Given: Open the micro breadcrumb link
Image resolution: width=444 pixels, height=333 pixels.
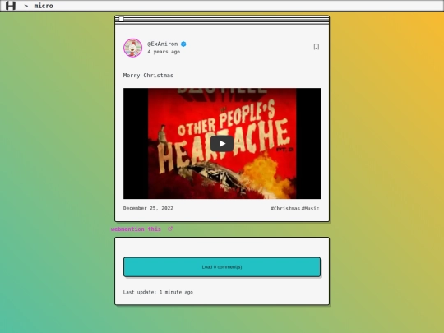Looking at the screenshot, I should click(44, 6).
